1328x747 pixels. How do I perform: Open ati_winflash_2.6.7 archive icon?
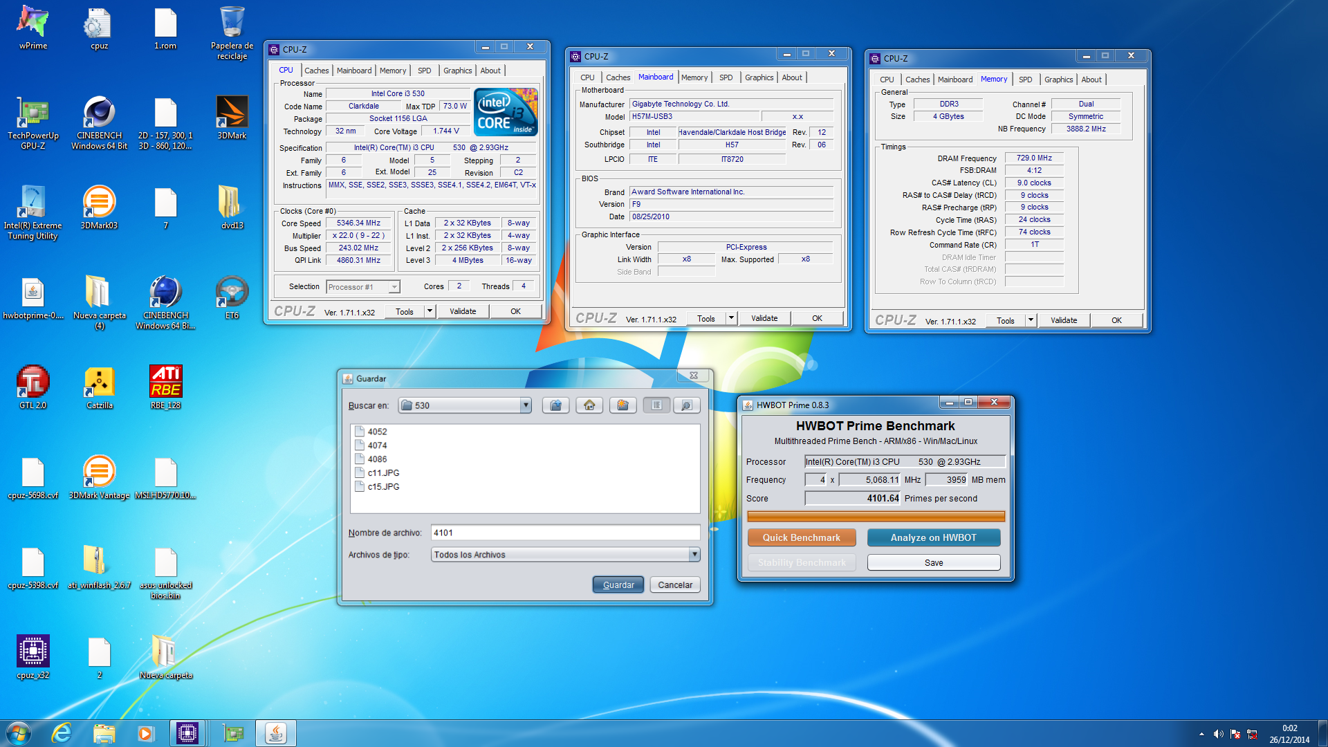[x=99, y=567]
